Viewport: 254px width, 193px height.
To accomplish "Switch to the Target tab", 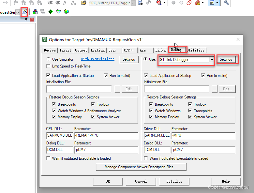I will click(x=65, y=50).
